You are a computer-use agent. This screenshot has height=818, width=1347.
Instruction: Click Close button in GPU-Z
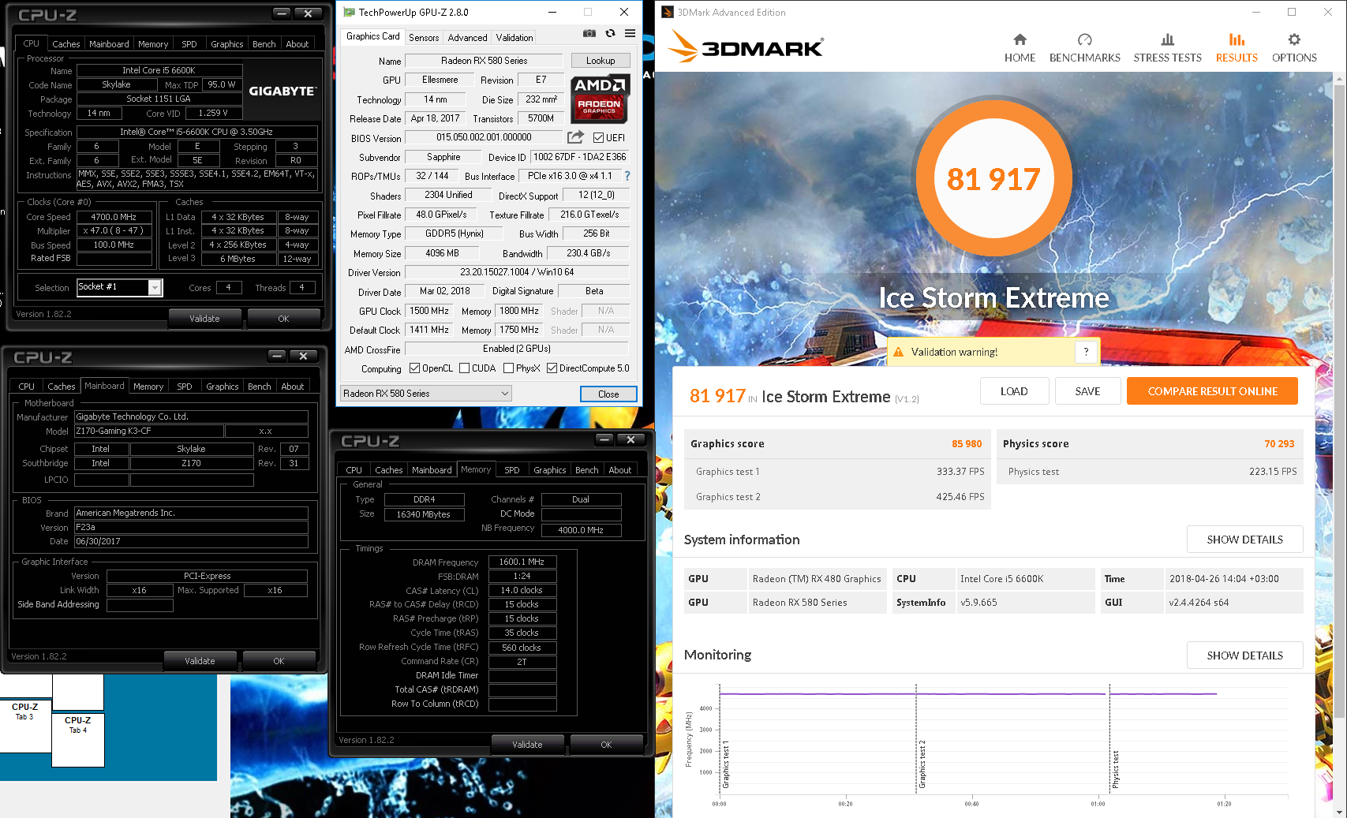[608, 394]
